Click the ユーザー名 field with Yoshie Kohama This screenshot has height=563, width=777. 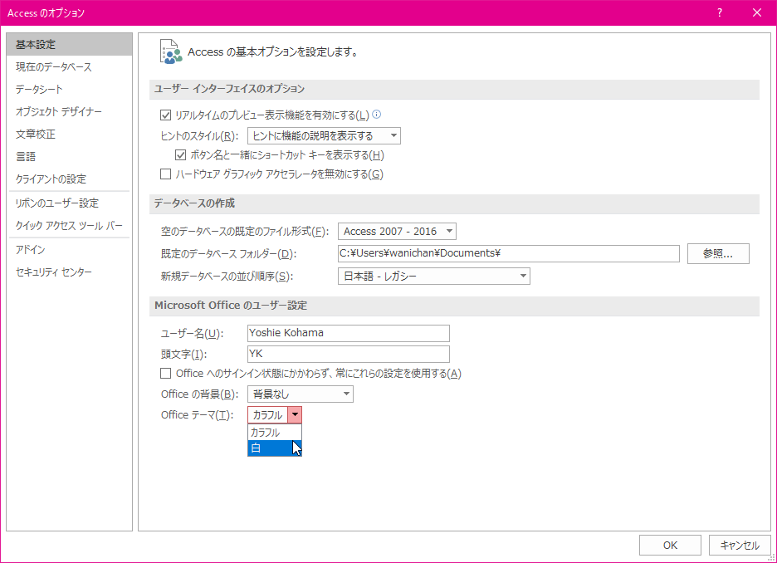(349, 333)
